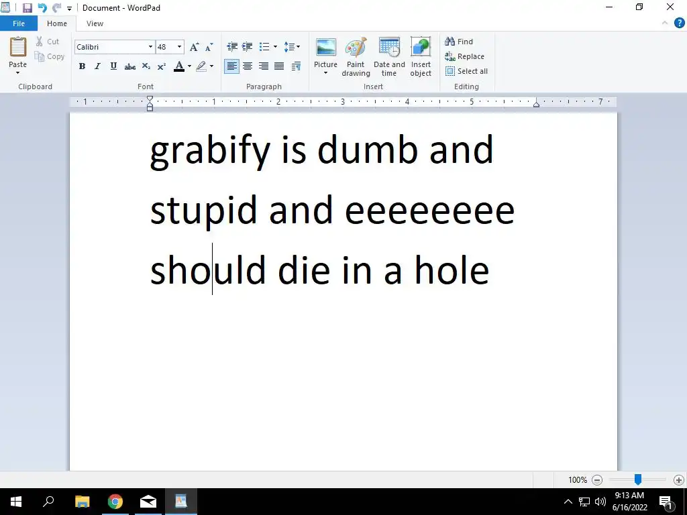Viewport: 687px width, 515px height.
Task: Toggle underline formatting
Action: [x=113, y=66]
